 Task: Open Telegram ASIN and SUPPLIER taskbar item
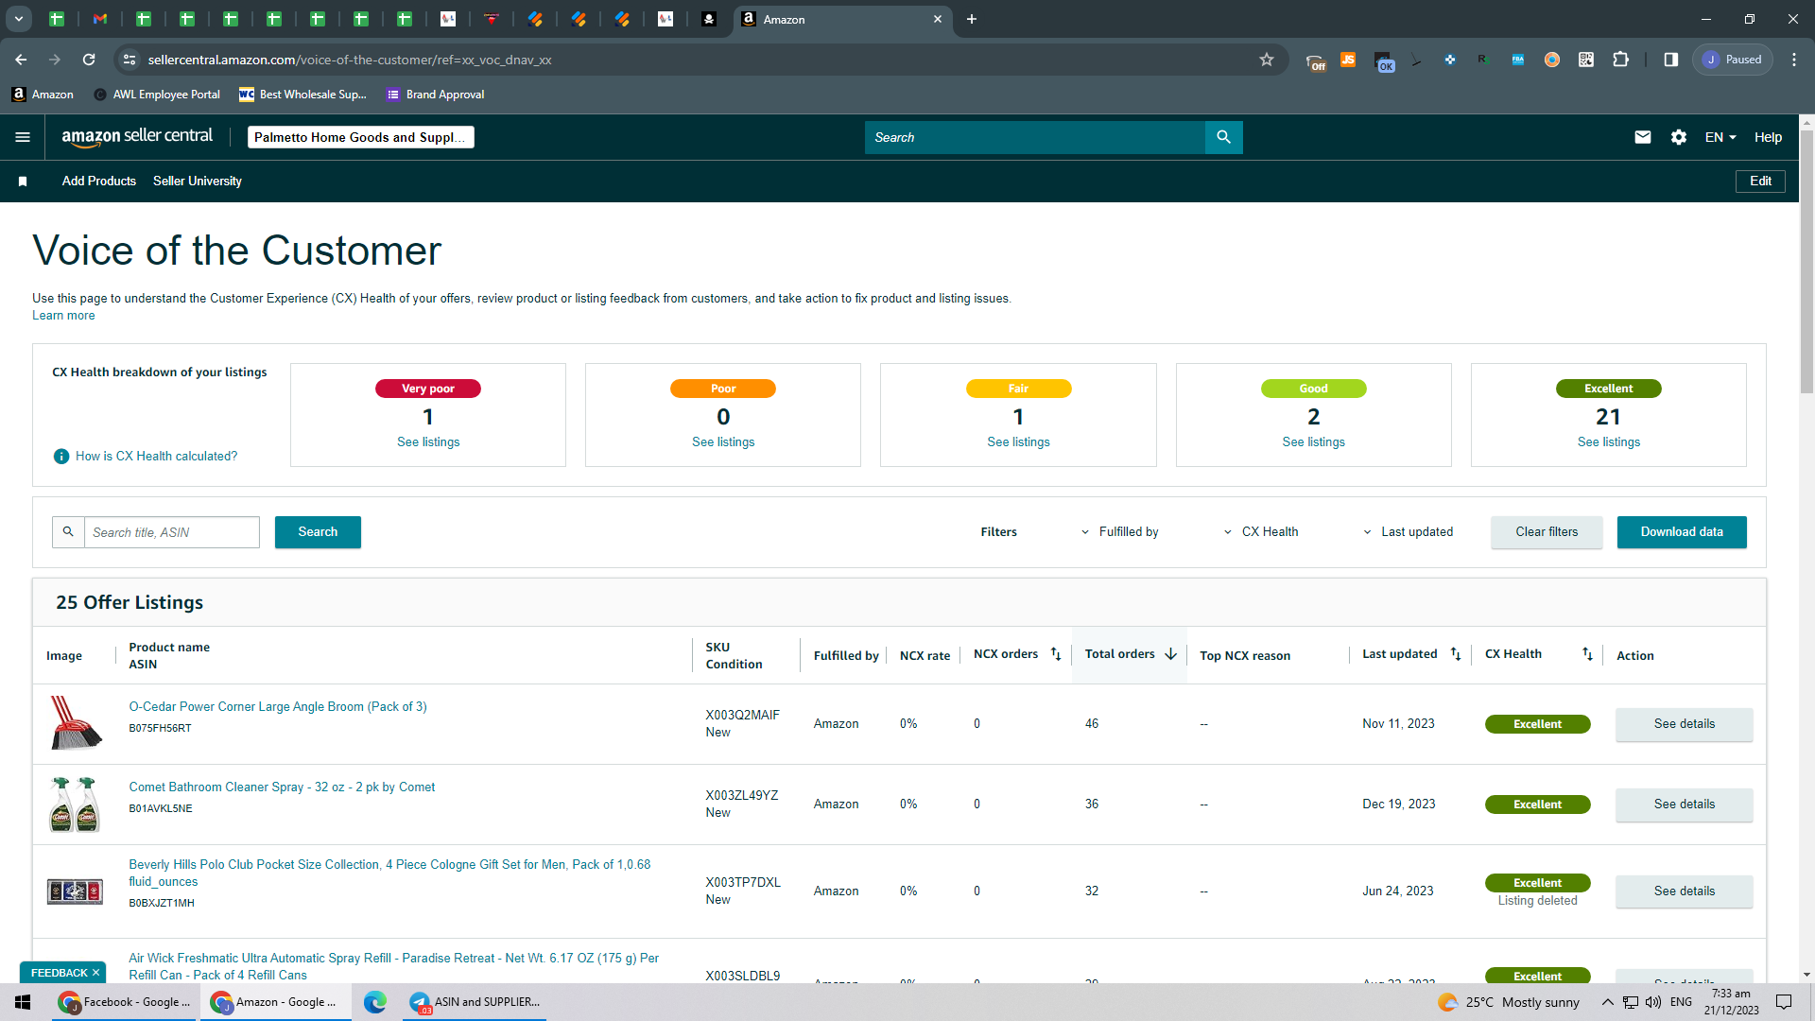tap(475, 1002)
